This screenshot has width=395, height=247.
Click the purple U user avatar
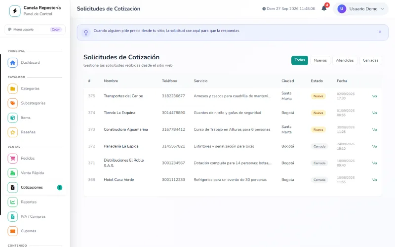pos(342,9)
